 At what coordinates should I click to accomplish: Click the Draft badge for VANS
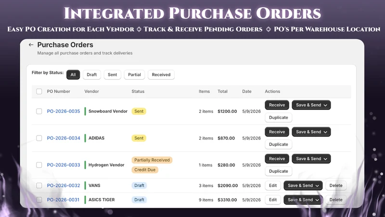[139, 186]
